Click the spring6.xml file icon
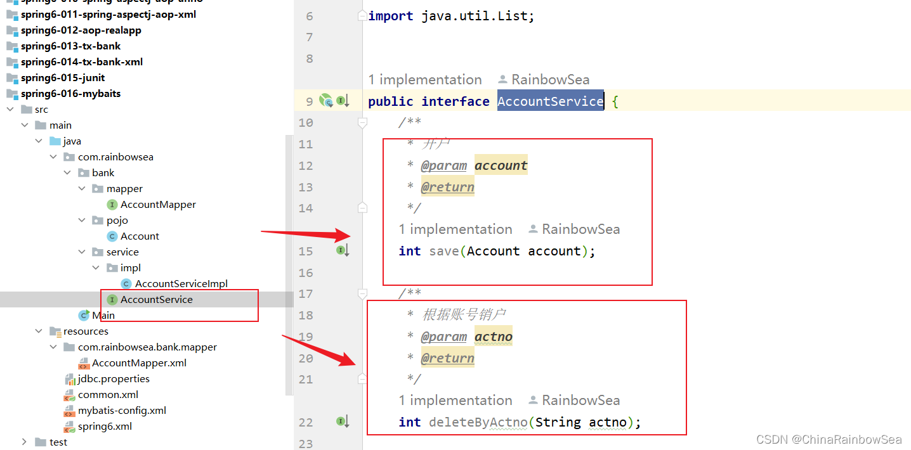 point(70,427)
